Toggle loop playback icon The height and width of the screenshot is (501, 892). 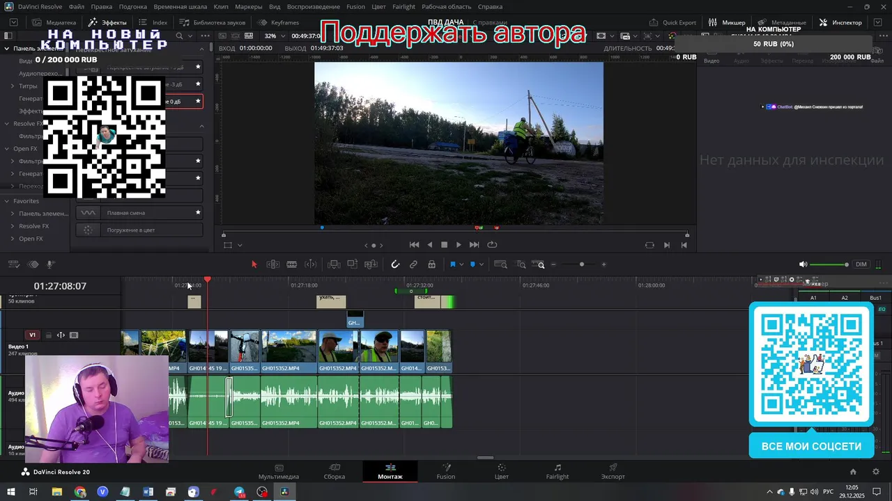[492, 245]
